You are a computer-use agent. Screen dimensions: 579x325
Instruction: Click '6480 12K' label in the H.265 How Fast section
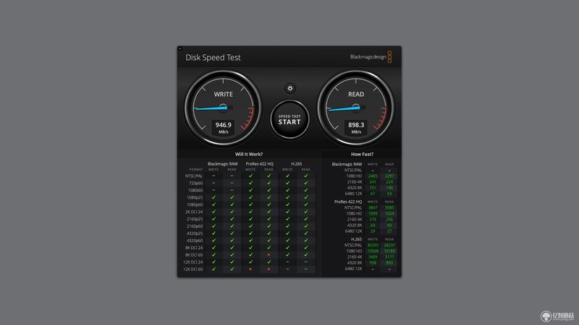[x=353, y=269]
